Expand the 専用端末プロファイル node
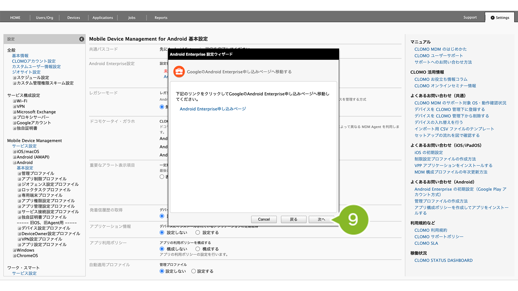Screen dimensions: 518x291 tap(20, 195)
